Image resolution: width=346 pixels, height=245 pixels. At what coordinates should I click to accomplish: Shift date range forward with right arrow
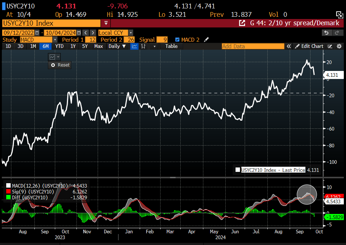click(93, 33)
